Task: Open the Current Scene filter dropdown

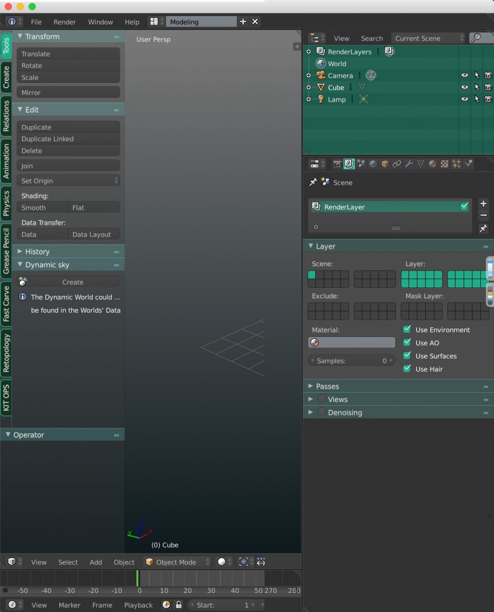Action: pos(428,38)
